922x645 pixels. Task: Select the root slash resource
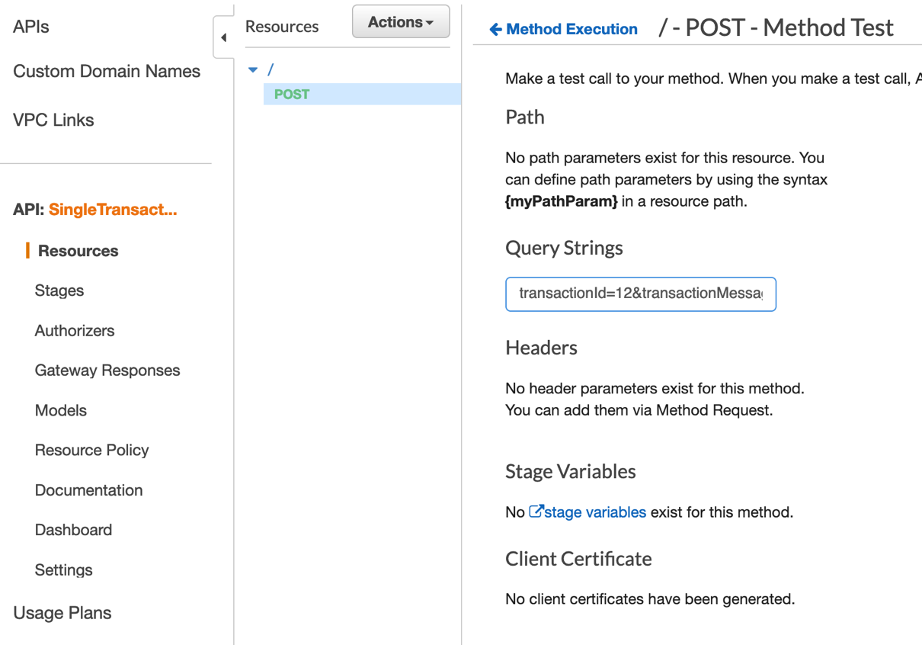[x=271, y=70]
